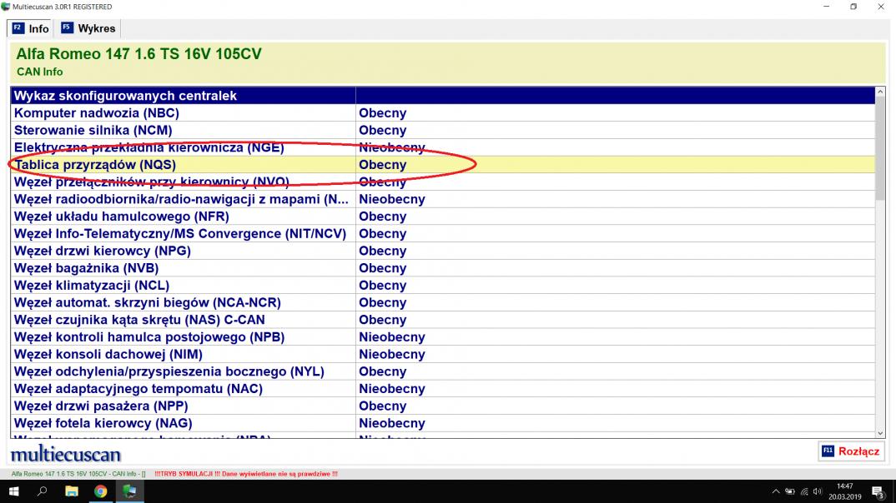896x503 pixels.
Task: Select Węzeł Info-Telematyczny/MS Convergence row
Action: coord(442,233)
